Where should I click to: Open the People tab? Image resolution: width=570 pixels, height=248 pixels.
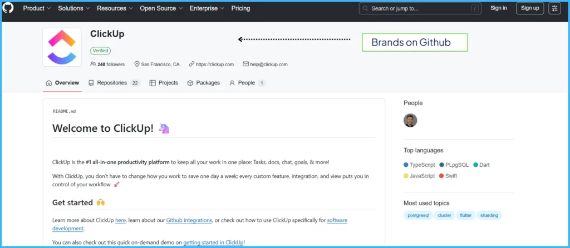tap(247, 83)
